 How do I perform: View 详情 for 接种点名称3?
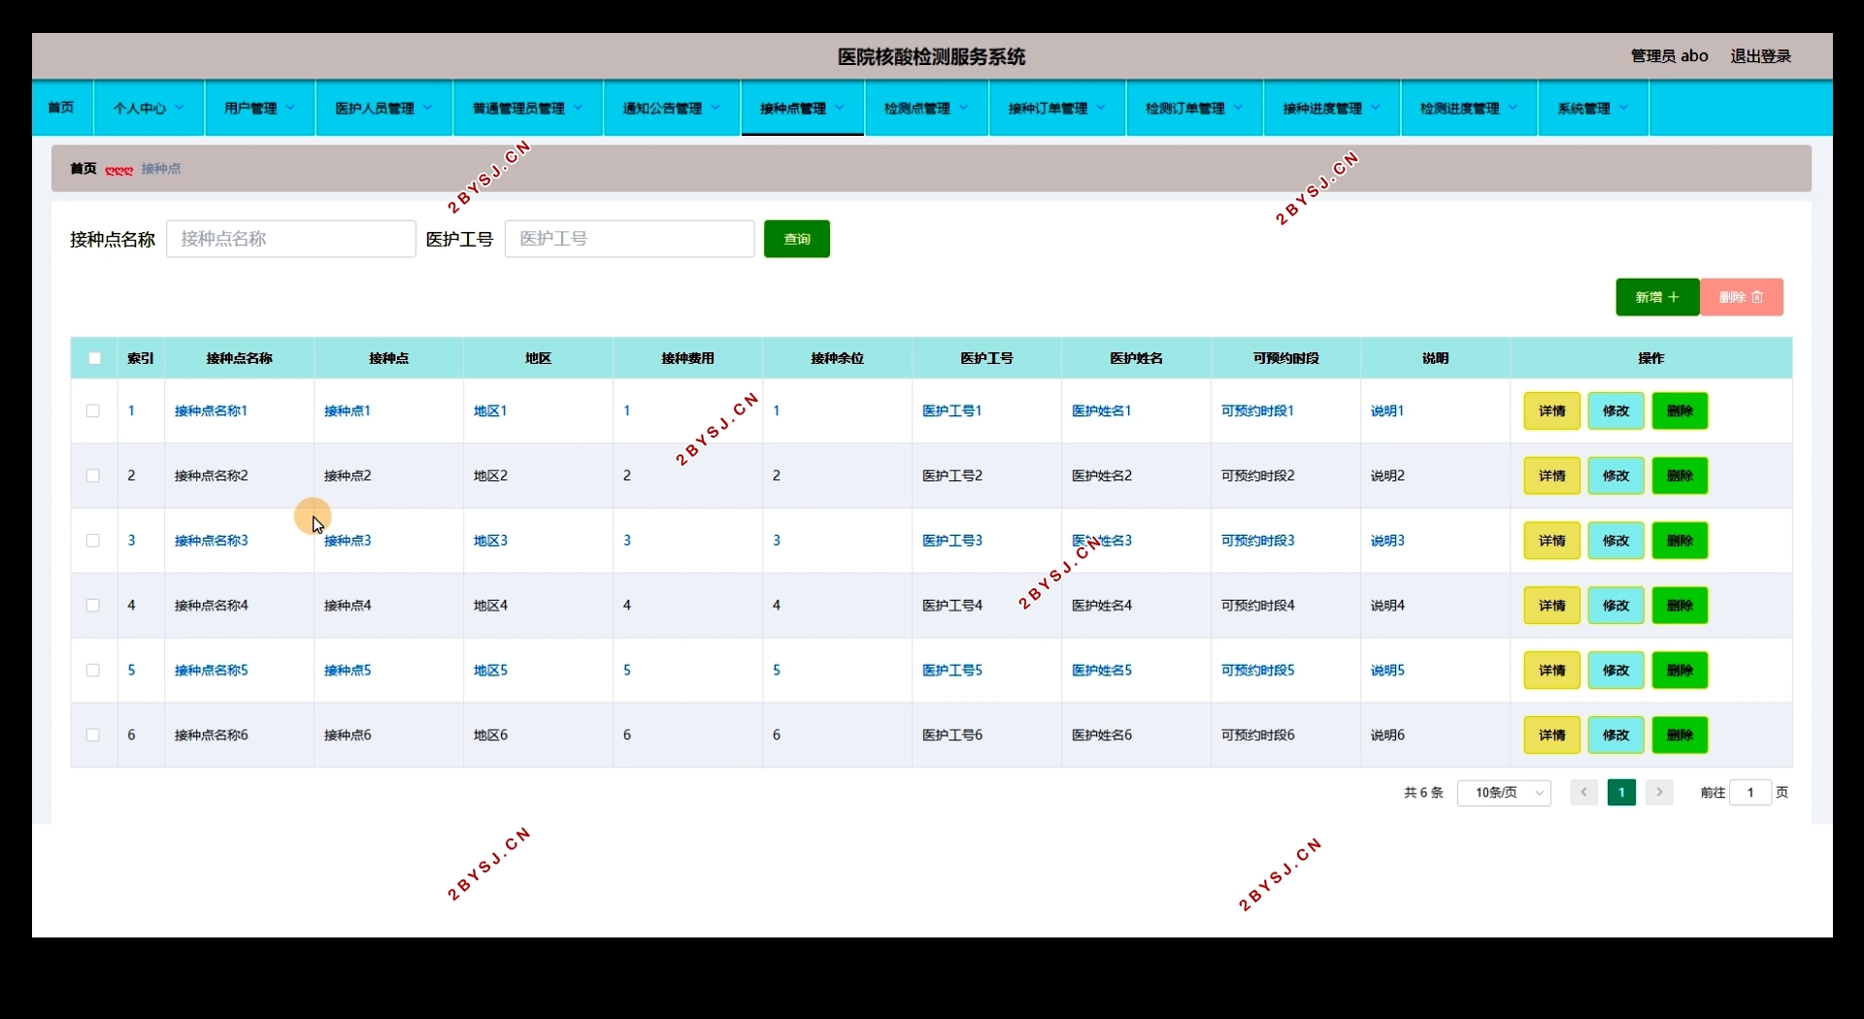click(1551, 541)
